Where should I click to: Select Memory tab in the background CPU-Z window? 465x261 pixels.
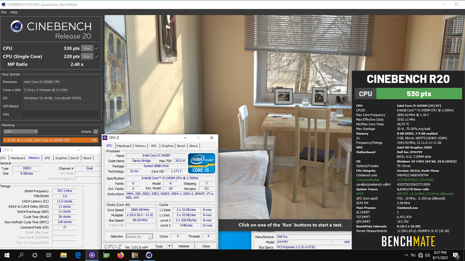click(x=34, y=158)
